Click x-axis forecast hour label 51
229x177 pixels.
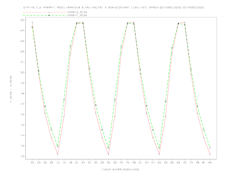tap(140, 163)
